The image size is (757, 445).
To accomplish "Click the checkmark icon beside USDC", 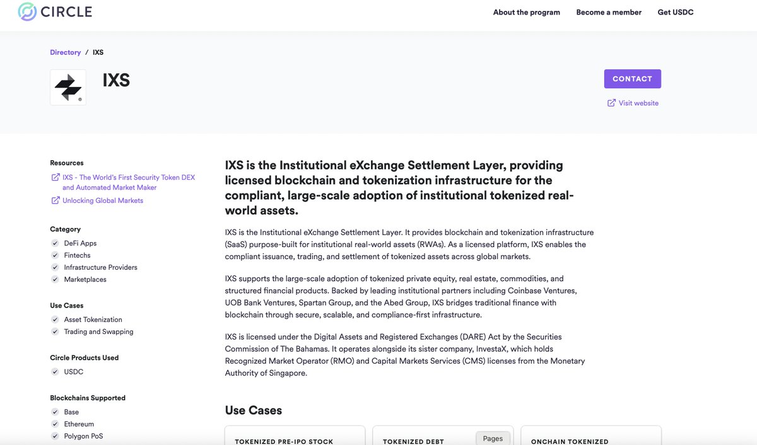I will point(56,372).
